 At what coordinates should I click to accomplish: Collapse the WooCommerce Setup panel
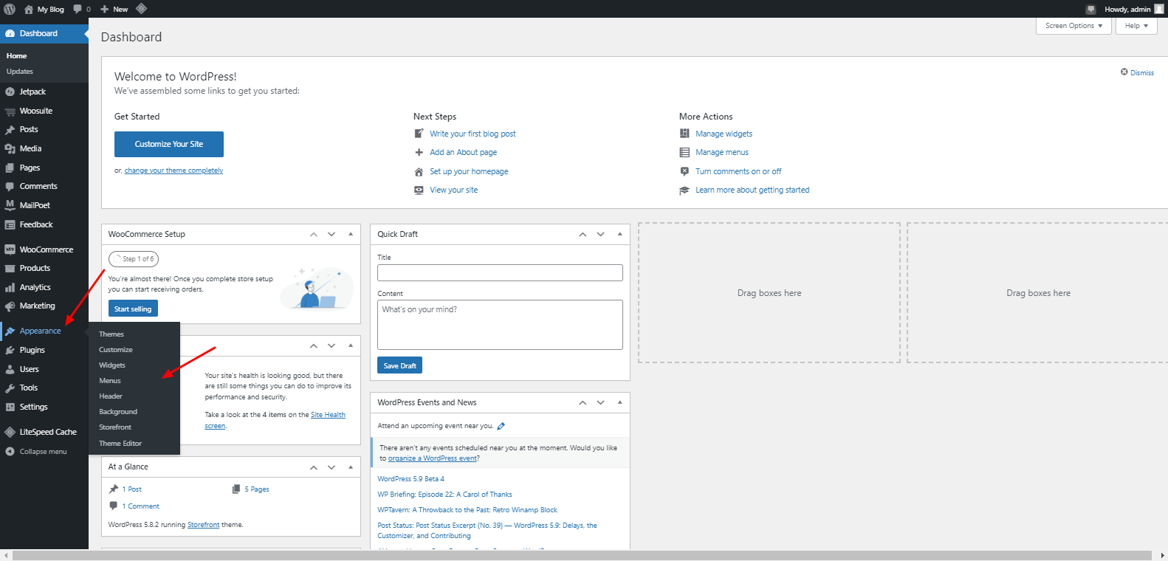351,234
